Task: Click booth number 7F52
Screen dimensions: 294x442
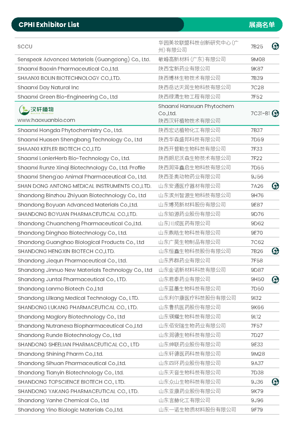Action: tap(257, 97)
